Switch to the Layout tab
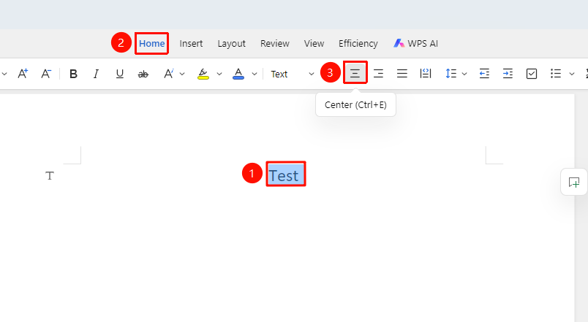Screen dimensions: 588x322 (x=231, y=44)
